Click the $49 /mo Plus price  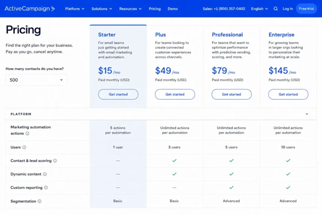pyautogui.click(x=167, y=71)
